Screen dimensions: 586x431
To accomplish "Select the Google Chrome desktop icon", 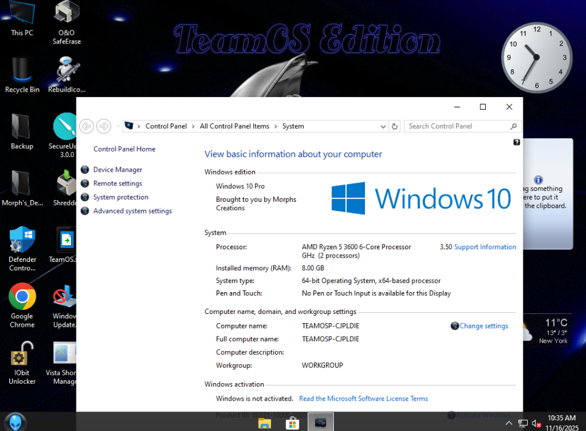I will point(22,297).
